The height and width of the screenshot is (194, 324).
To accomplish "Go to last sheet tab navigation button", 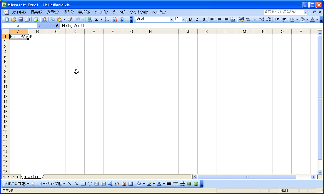I will coord(18,177).
